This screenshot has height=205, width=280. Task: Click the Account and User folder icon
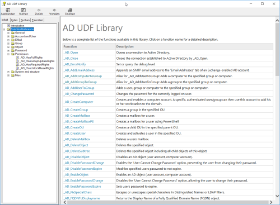[x=13, y=36]
